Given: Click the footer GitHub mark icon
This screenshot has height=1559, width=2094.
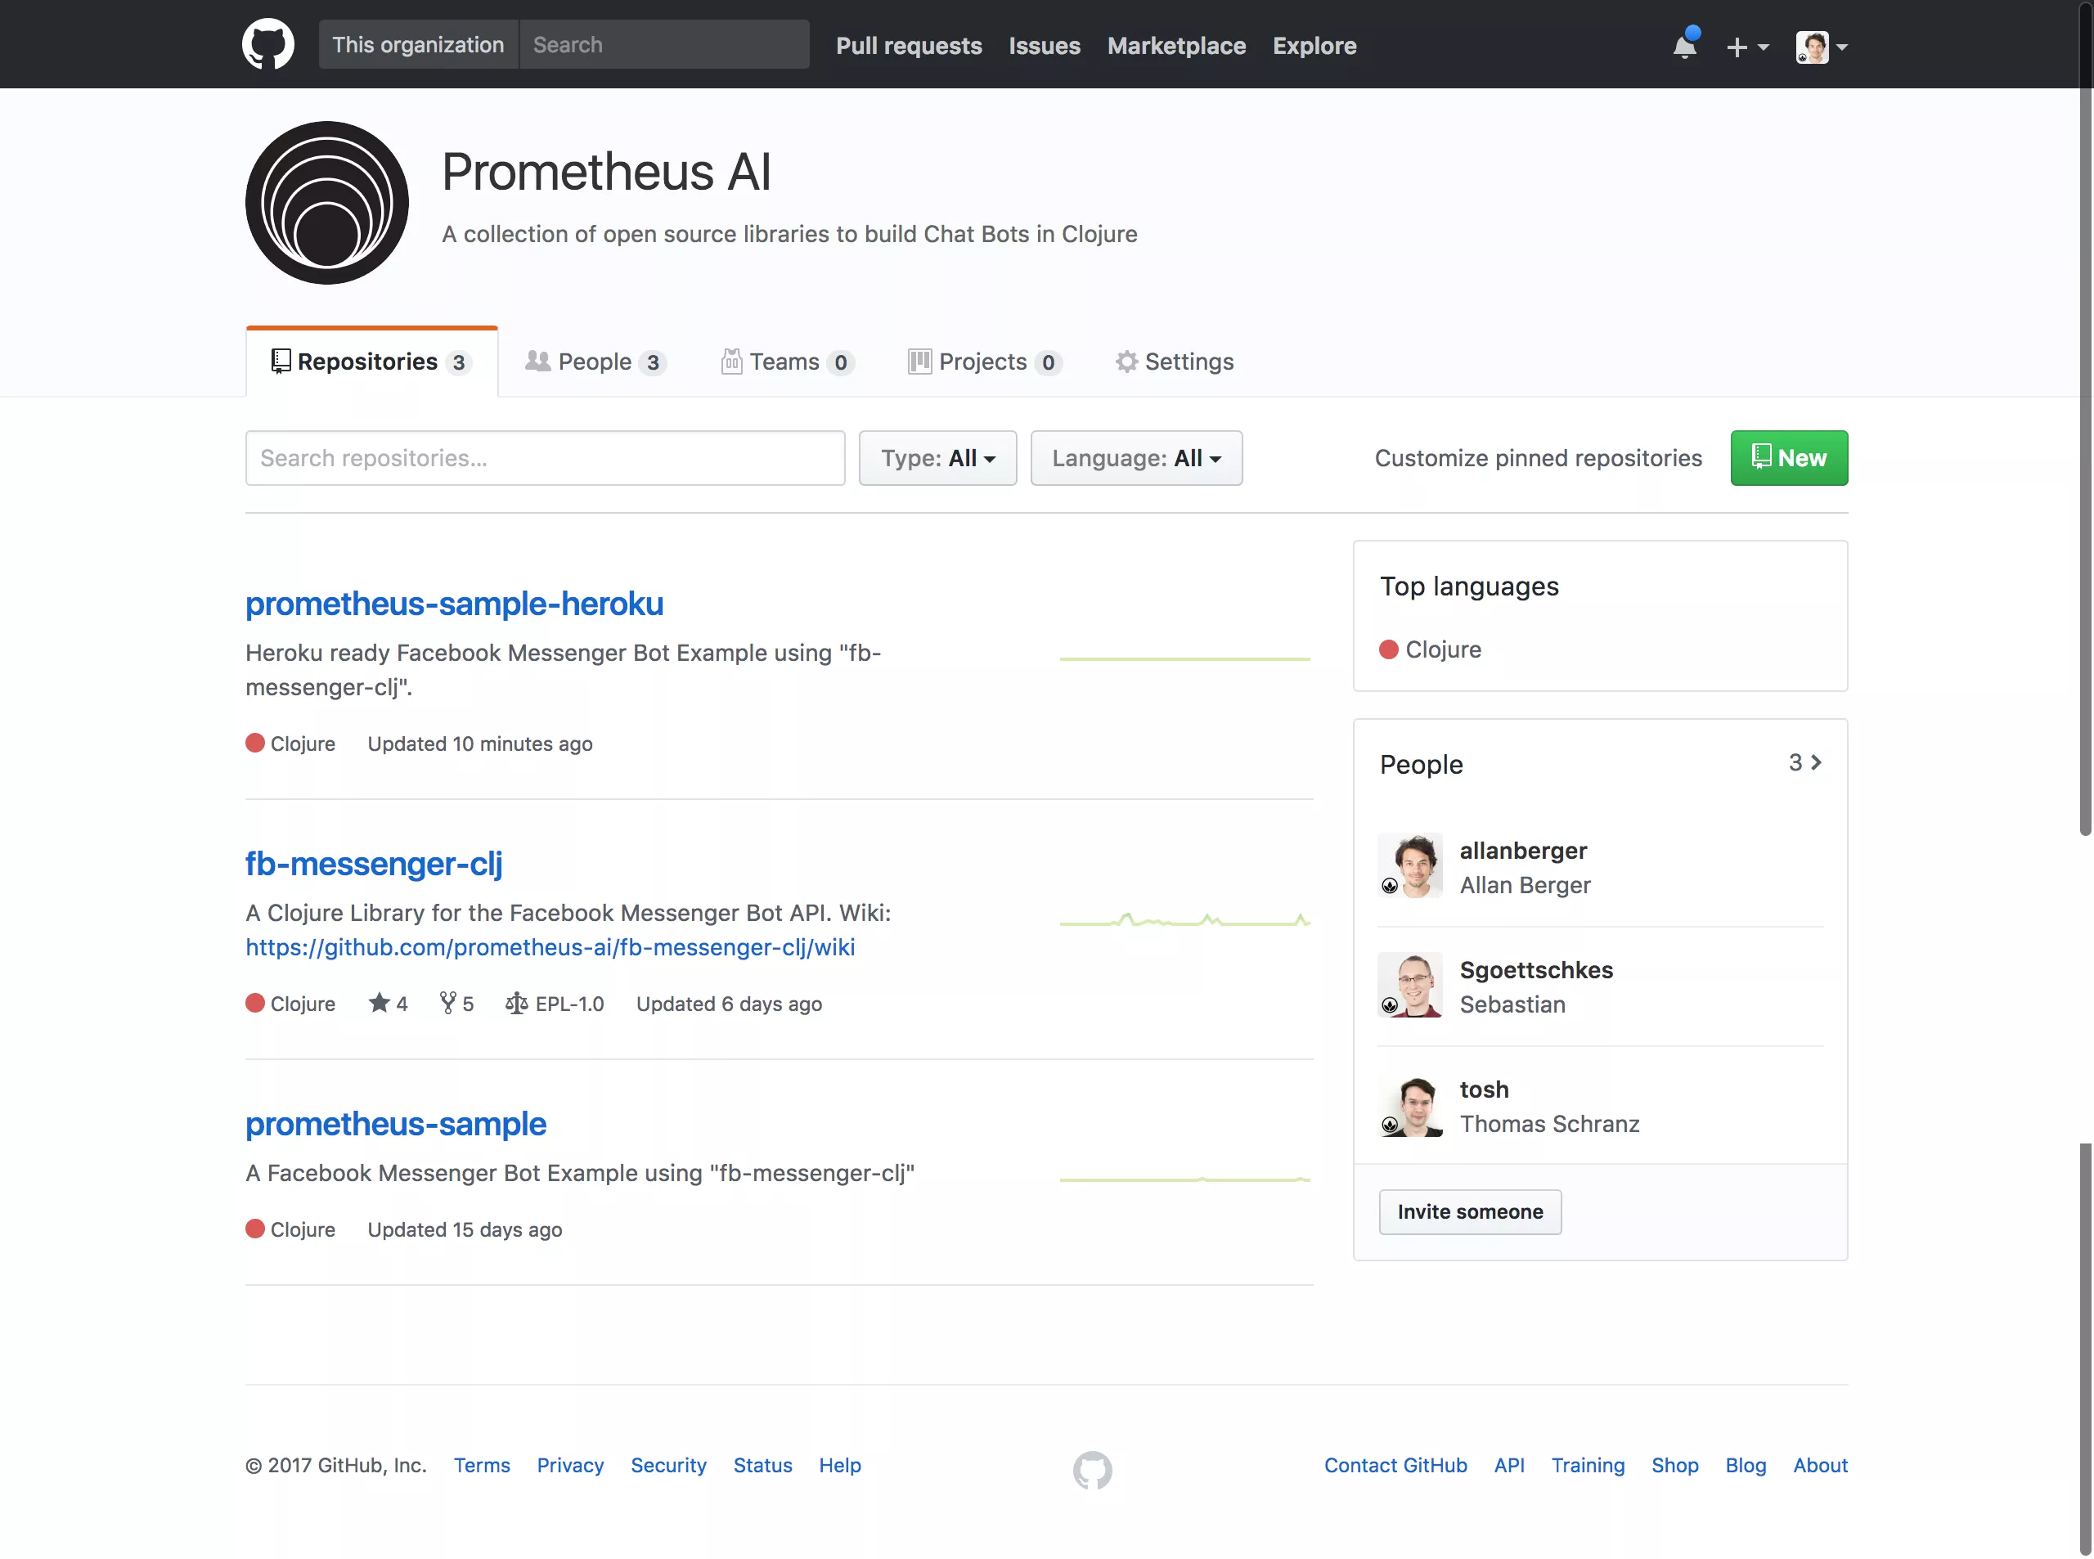Looking at the screenshot, I should 1092,1469.
